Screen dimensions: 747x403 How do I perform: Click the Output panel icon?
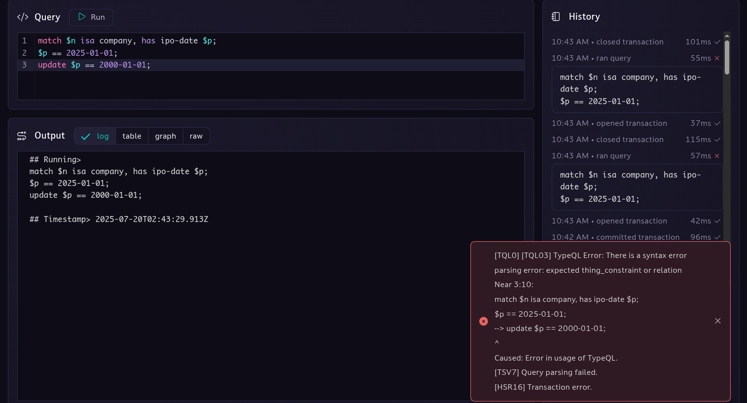point(22,136)
